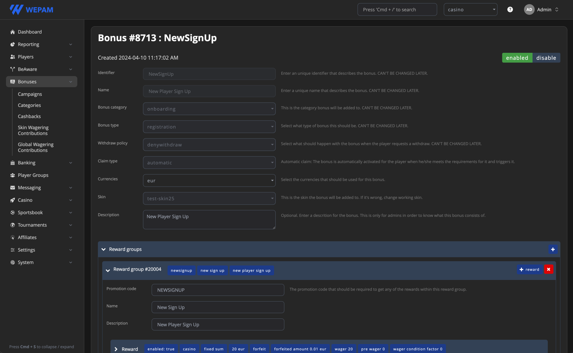
Task: Delete reward group #20004 with red X
Action: [x=548, y=269]
